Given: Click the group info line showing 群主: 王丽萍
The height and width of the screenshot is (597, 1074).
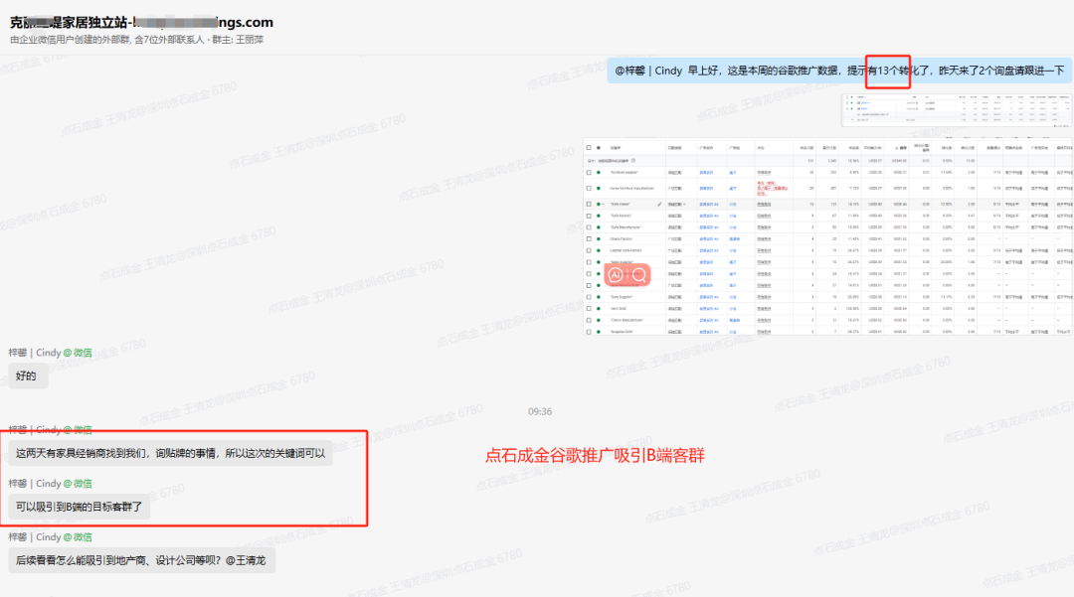Looking at the screenshot, I should (137, 40).
